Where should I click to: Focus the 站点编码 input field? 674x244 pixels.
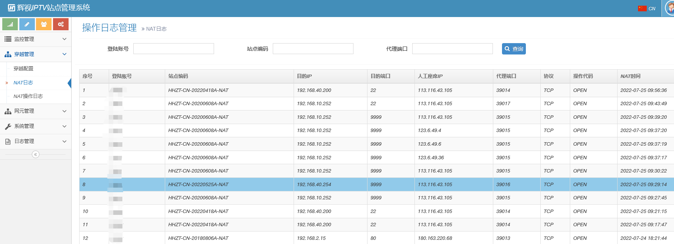pyautogui.click(x=313, y=49)
